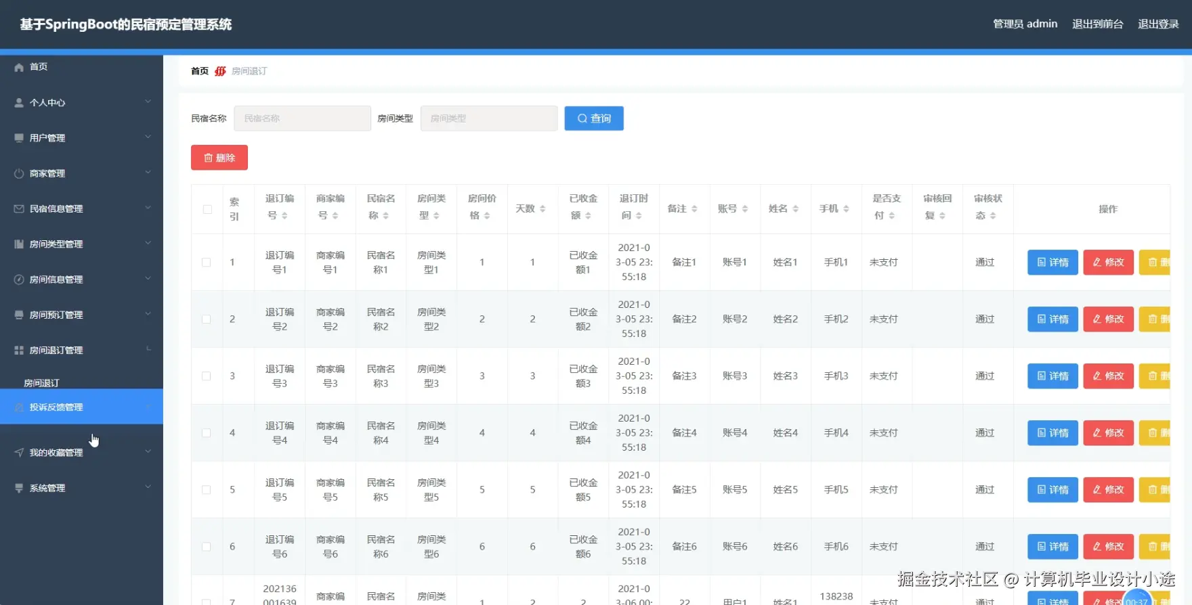Screen dimensions: 1192x605
Task: Click the 退出登录 link in the header
Action: coord(1158,24)
